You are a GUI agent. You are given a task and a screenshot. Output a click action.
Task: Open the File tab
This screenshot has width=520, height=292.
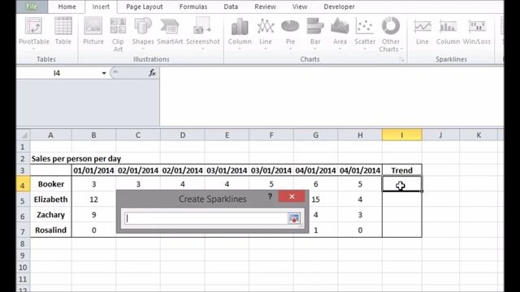(x=32, y=6)
